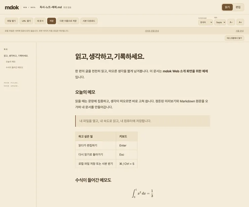Click 로컬 파일 저장 또는 사본 받기 cell
Image resolution: width=249 pixels, height=207 pixels.
point(96,164)
